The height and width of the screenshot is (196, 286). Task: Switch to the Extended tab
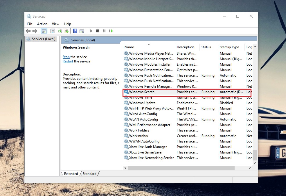coord(71,174)
